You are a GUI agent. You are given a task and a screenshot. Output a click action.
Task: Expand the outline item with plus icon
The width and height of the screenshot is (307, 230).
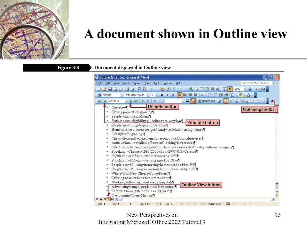(155, 101)
